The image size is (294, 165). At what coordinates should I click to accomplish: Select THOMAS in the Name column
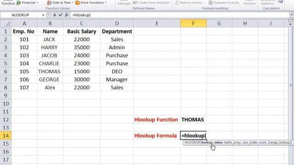(x=50, y=71)
